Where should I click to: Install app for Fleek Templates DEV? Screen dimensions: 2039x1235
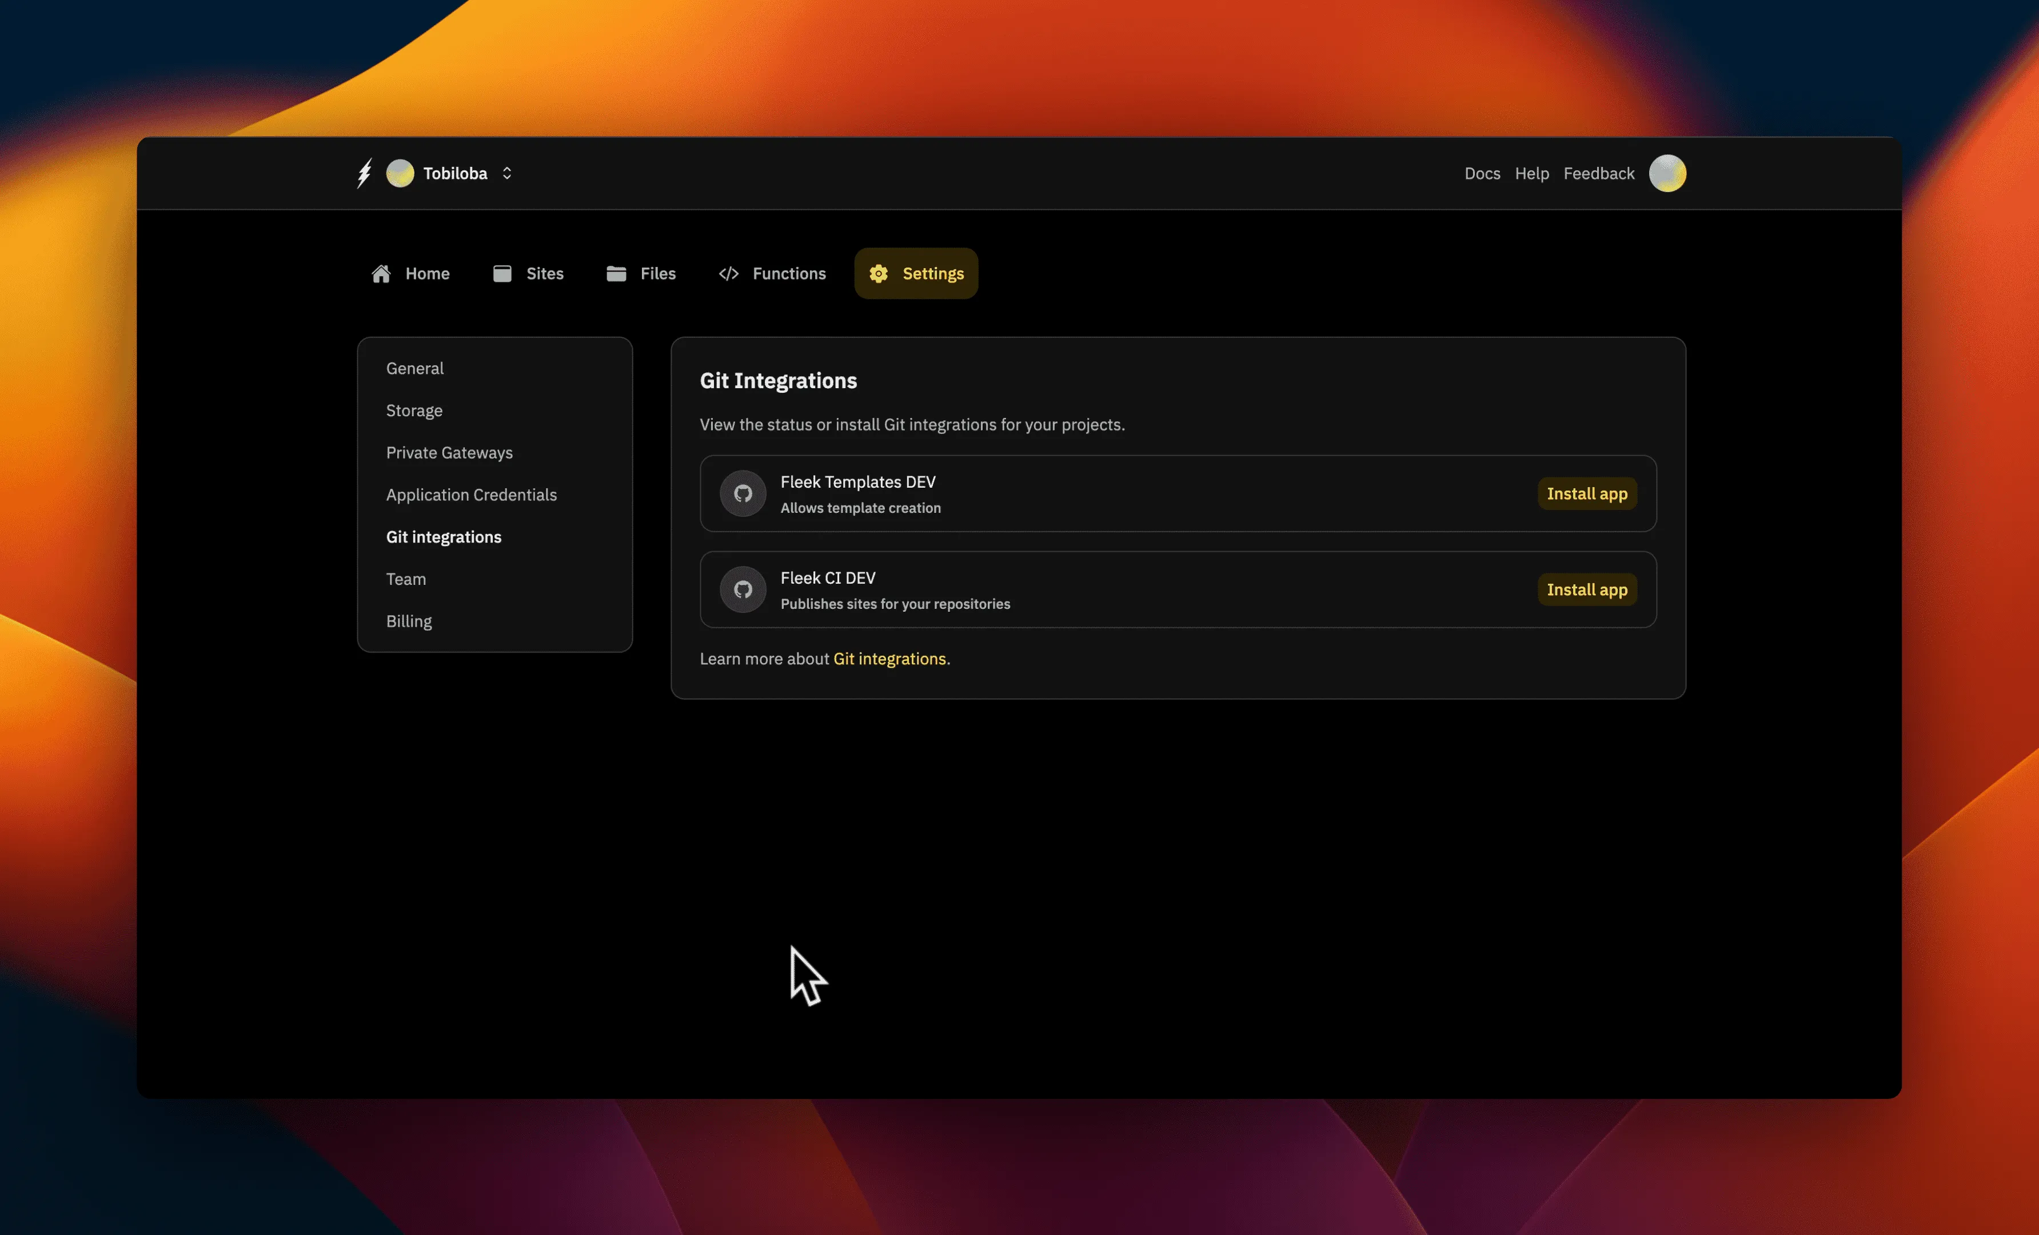(1587, 494)
